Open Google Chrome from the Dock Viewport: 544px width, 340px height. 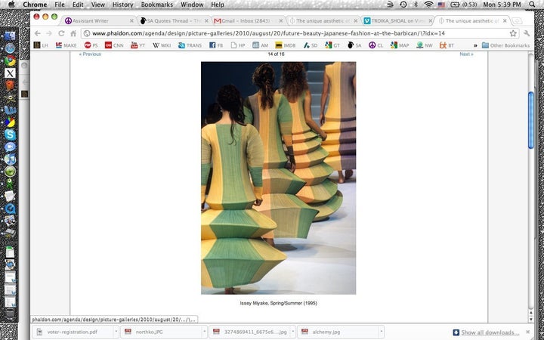click(x=10, y=61)
